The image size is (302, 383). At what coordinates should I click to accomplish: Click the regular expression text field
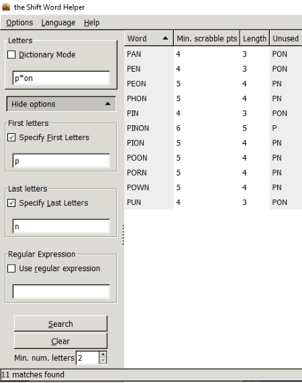point(61,291)
